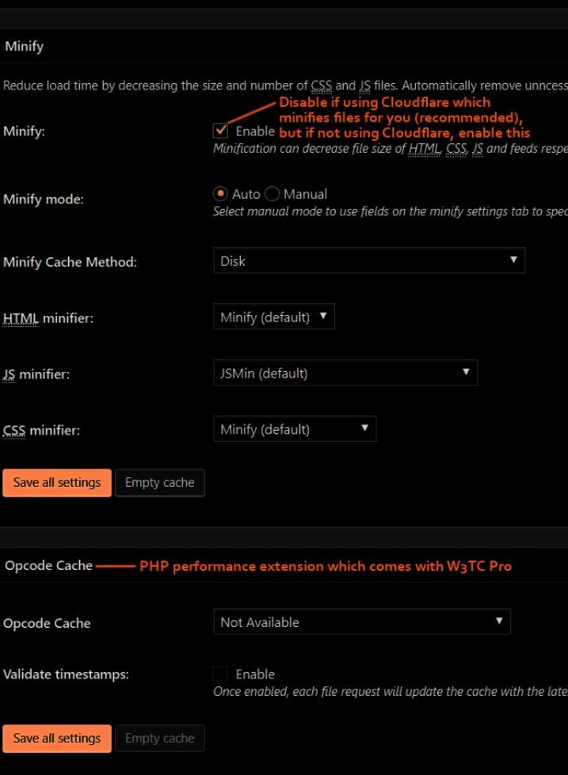The width and height of the screenshot is (568, 775).
Task: Click the Opcode Cache field label
Action: pyautogui.click(x=47, y=623)
